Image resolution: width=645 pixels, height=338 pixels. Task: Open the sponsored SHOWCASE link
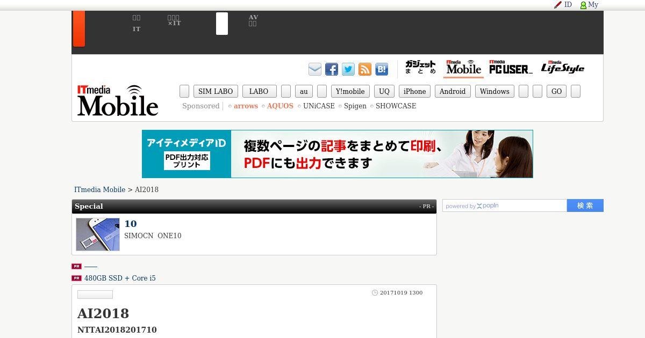click(x=396, y=106)
